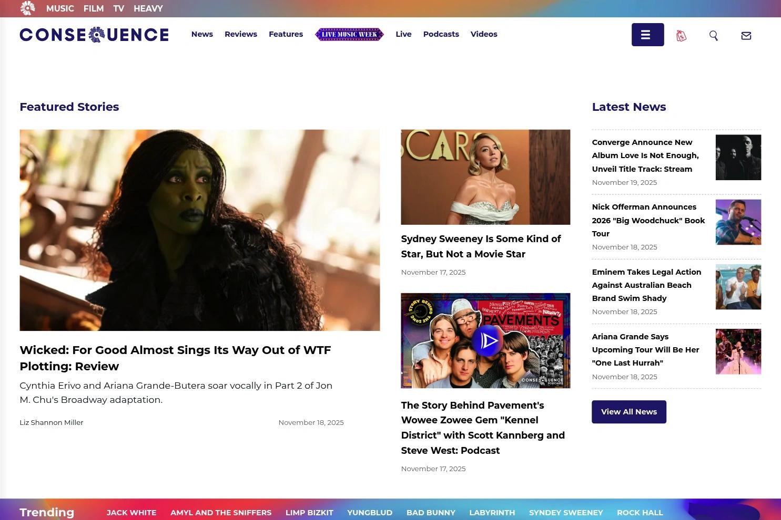Select TV in the top bar
Screen dimensions: 781x520
point(119,8)
